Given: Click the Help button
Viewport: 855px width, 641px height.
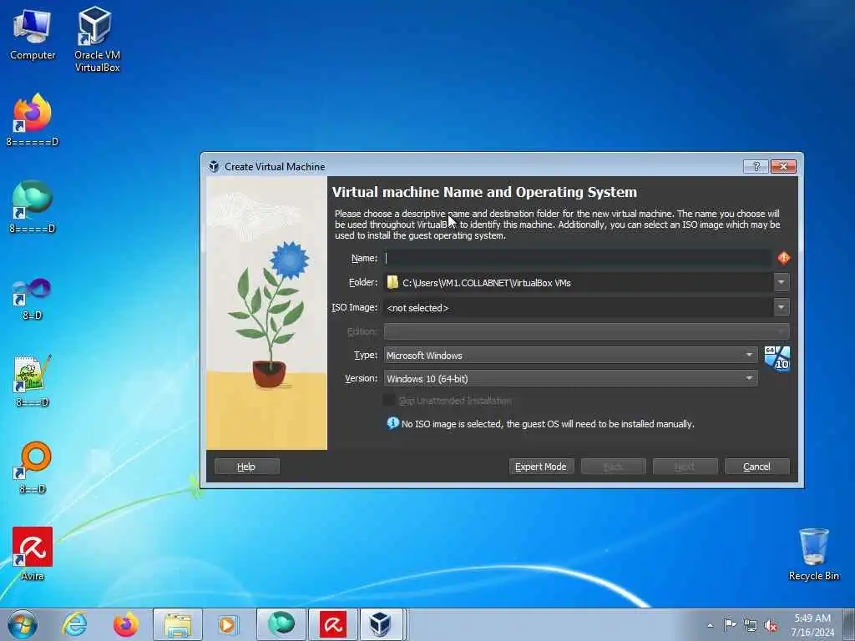Looking at the screenshot, I should (x=246, y=467).
